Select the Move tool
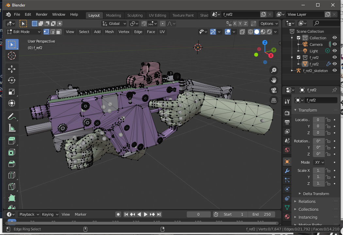 [x=12, y=69]
